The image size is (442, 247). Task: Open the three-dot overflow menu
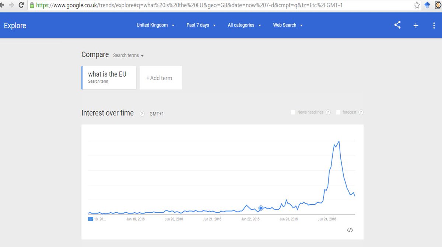[434, 25]
